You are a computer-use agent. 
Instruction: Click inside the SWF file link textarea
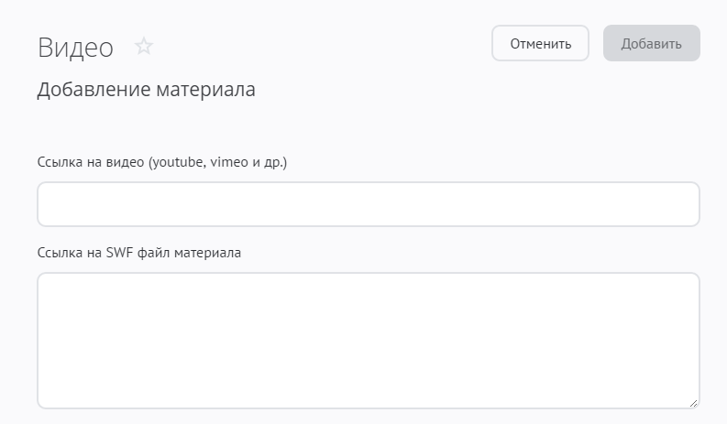368,340
